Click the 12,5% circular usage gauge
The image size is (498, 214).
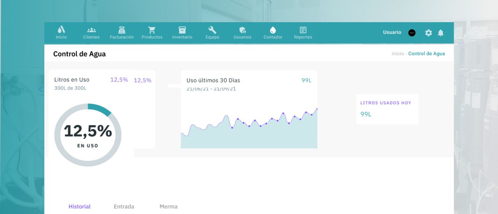(88, 135)
